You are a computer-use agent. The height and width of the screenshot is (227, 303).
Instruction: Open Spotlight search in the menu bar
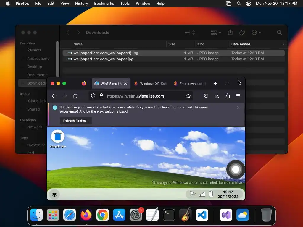click(x=239, y=4)
